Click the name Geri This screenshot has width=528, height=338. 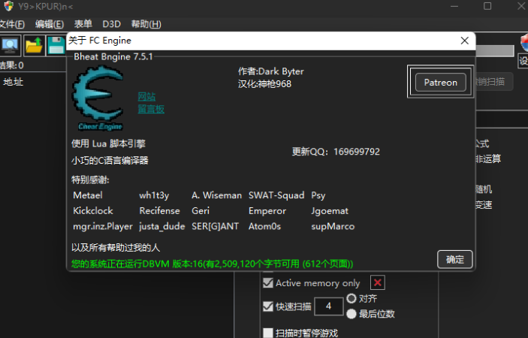click(201, 211)
